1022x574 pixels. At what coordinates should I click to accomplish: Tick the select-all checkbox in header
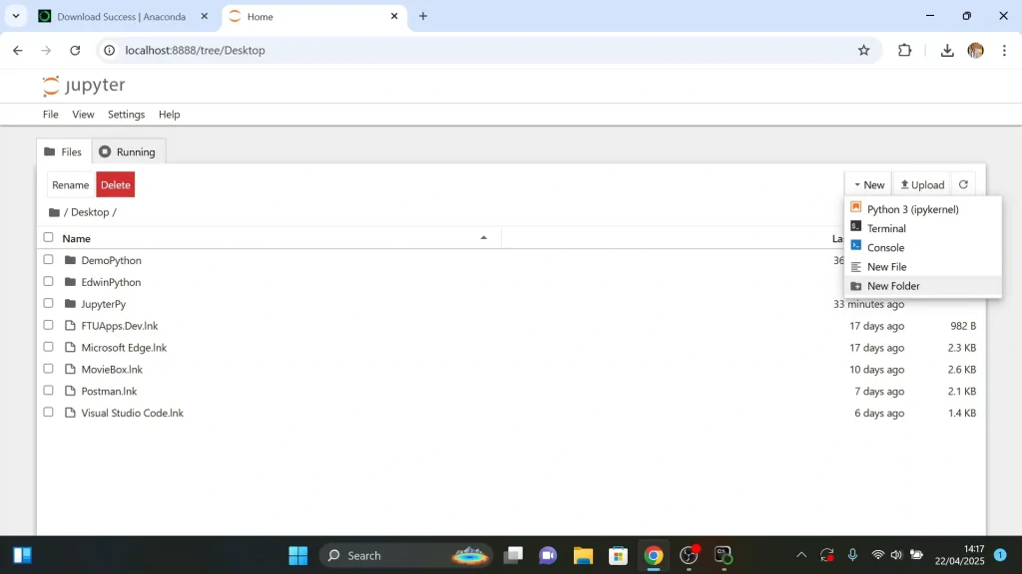[x=48, y=237]
